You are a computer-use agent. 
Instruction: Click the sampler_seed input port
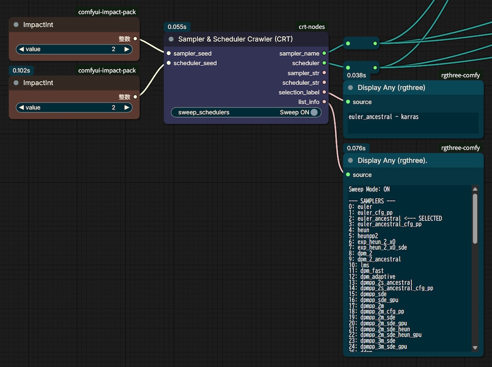169,53
